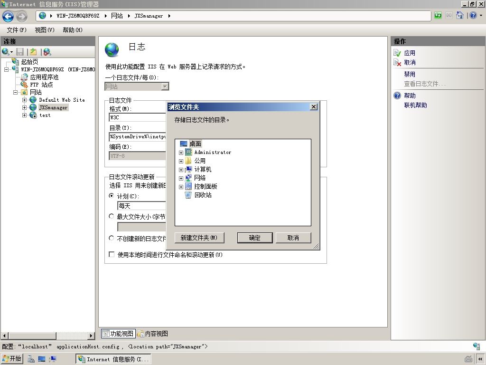The height and width of the screenshot is (365, 486).
Task: Click the 开始 Start button
Action: (x=12, y=359)
